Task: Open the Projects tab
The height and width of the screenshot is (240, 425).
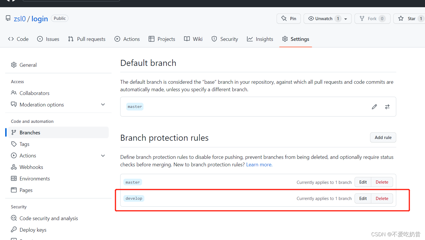Action: (162, 39)
